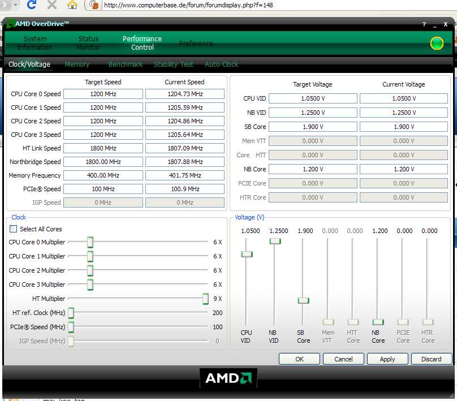Click the site identity icon in address bar

[x=93, y=5]
